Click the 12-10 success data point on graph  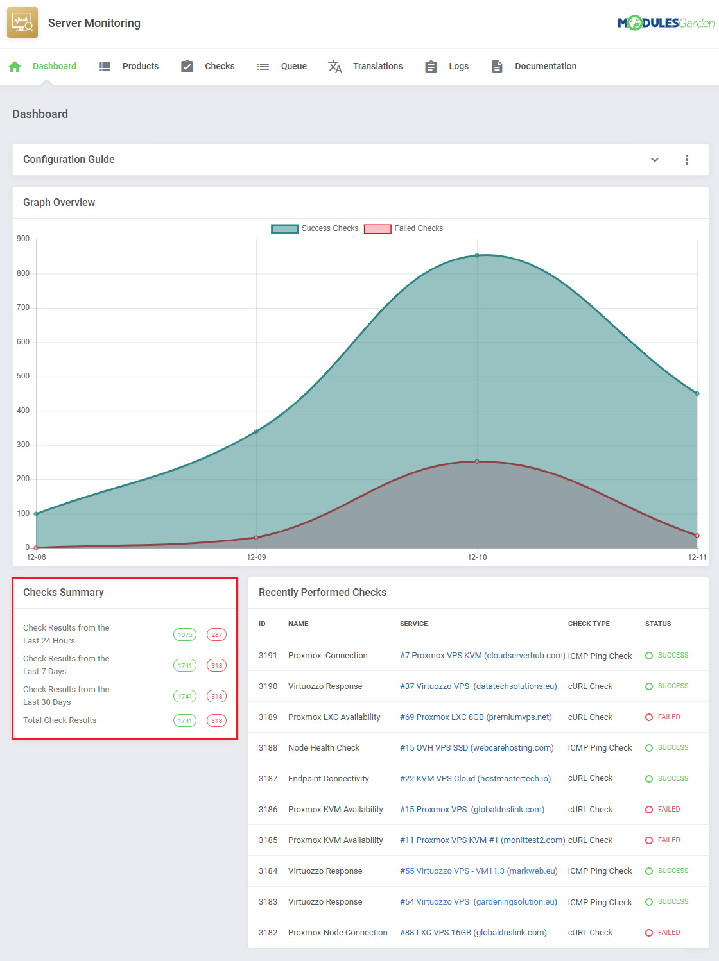pyautogui.click(x=477, y=255)
